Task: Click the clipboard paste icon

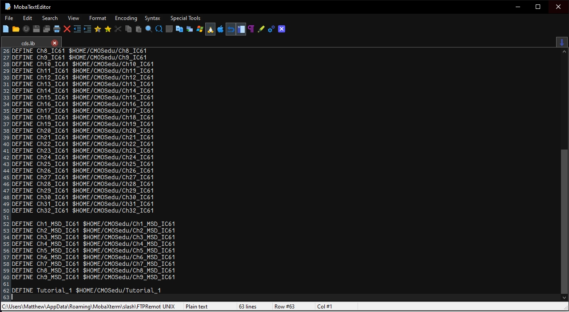Action: click(x=139, y=29)
